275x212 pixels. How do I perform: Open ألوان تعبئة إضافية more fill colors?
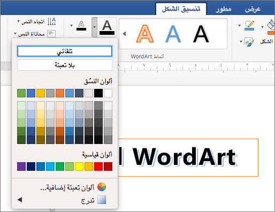(67, 187)
